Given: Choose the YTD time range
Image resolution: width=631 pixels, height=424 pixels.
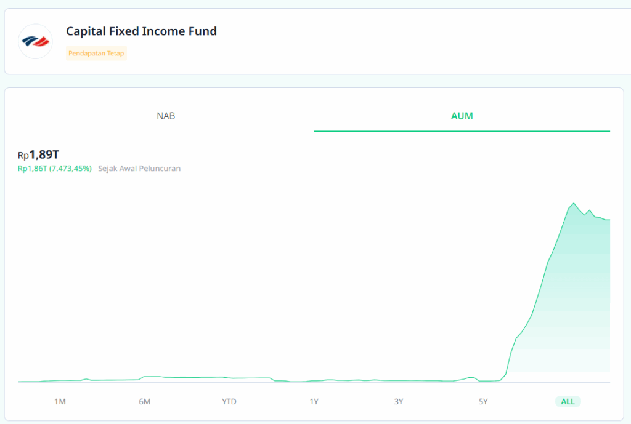Looking at the screenshot, I should pos(229,401).
